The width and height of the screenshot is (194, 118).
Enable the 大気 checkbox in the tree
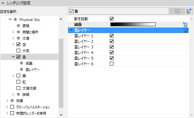18,51
